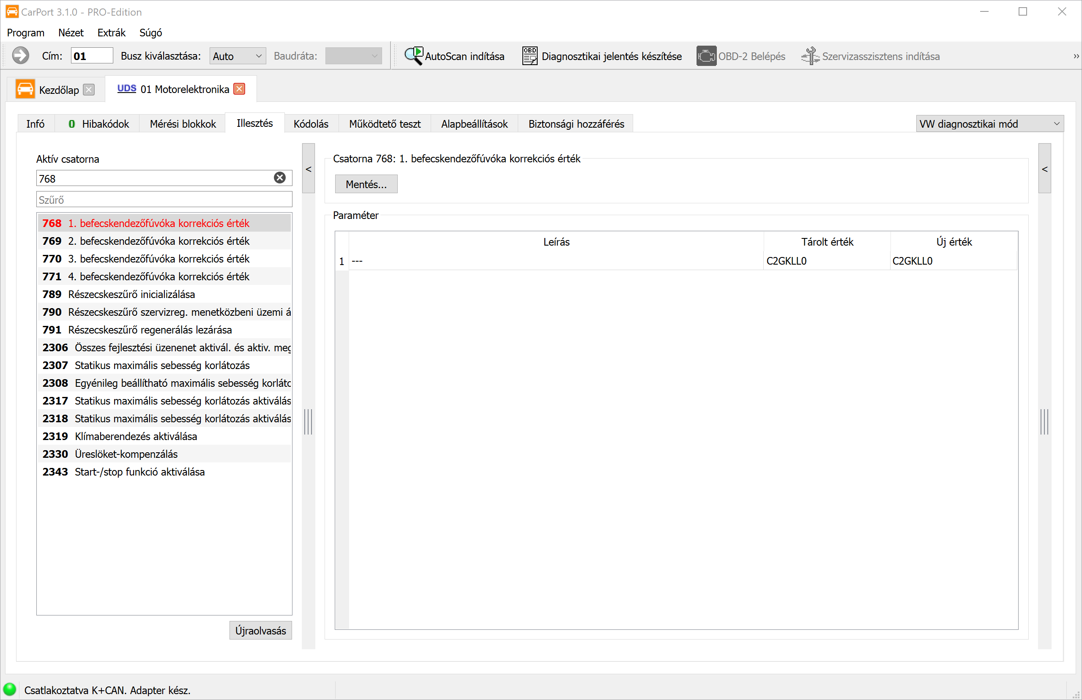The height and width of the screenshot is (700, 1082).
Task: Click the vertical splitter handle beside channel list
Action: (x=308, y=421)
